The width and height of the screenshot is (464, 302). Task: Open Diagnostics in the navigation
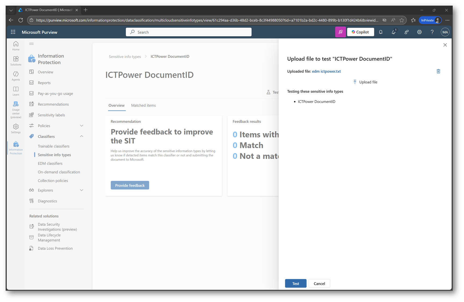tap(47, 201)
